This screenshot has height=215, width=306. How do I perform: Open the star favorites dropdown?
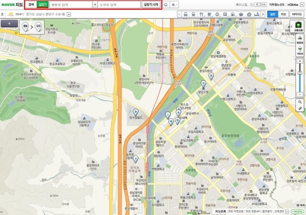click(174, 5)
